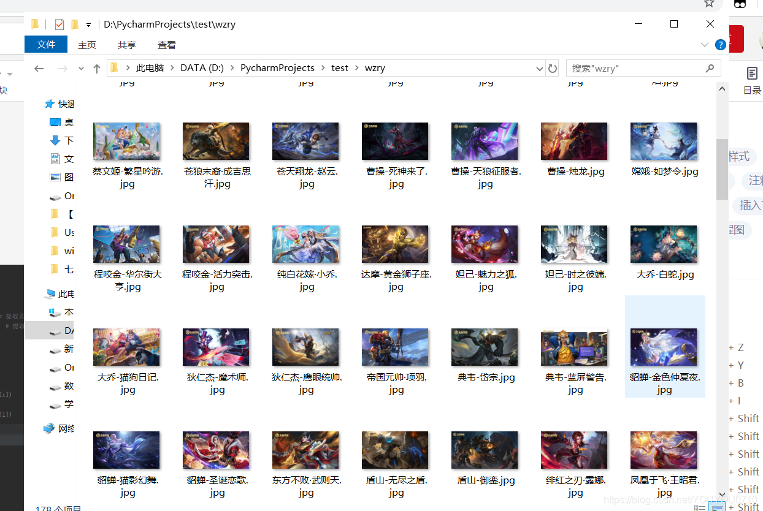Select Desktop icon in sidebar

click(x=55, y=123)
